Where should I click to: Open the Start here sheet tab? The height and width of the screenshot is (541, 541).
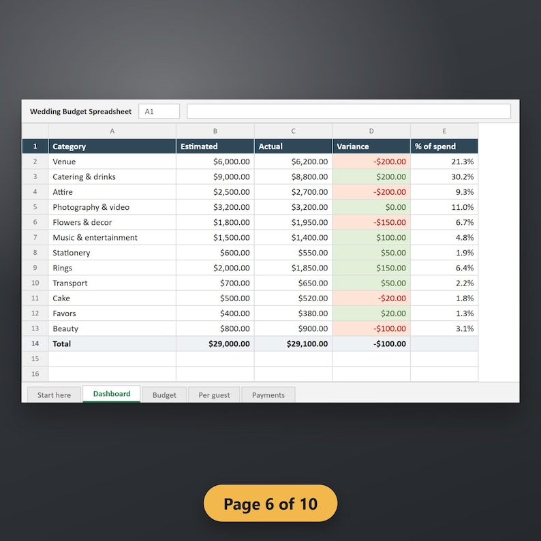point(54,395)
